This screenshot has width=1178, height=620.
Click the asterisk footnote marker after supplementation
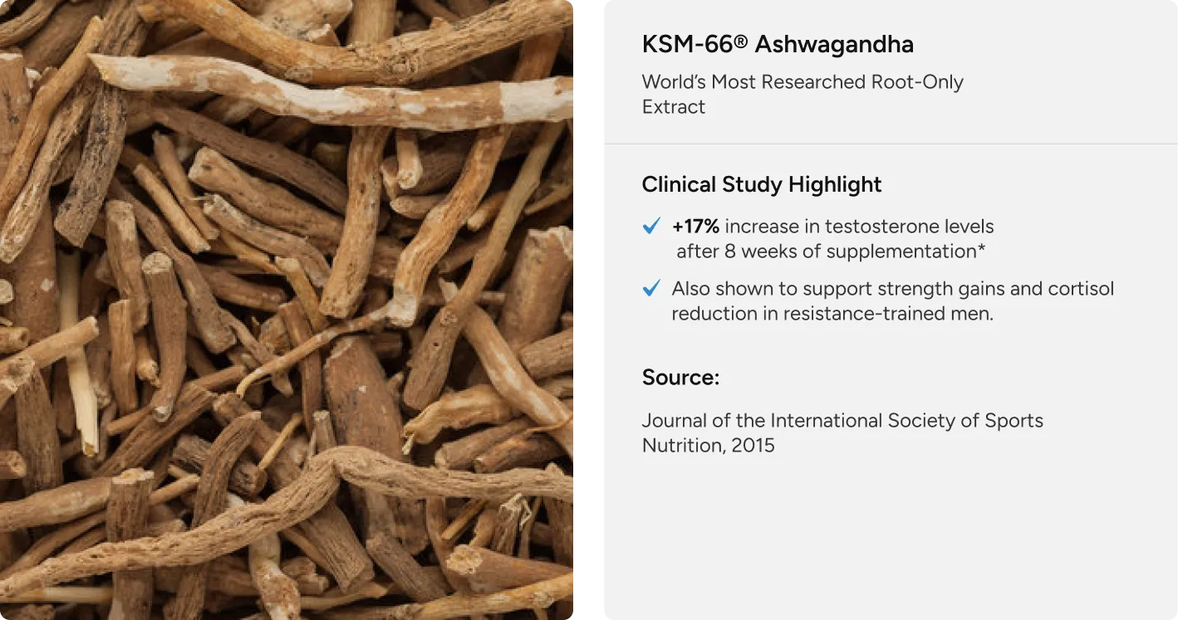[x=984, y=249]
